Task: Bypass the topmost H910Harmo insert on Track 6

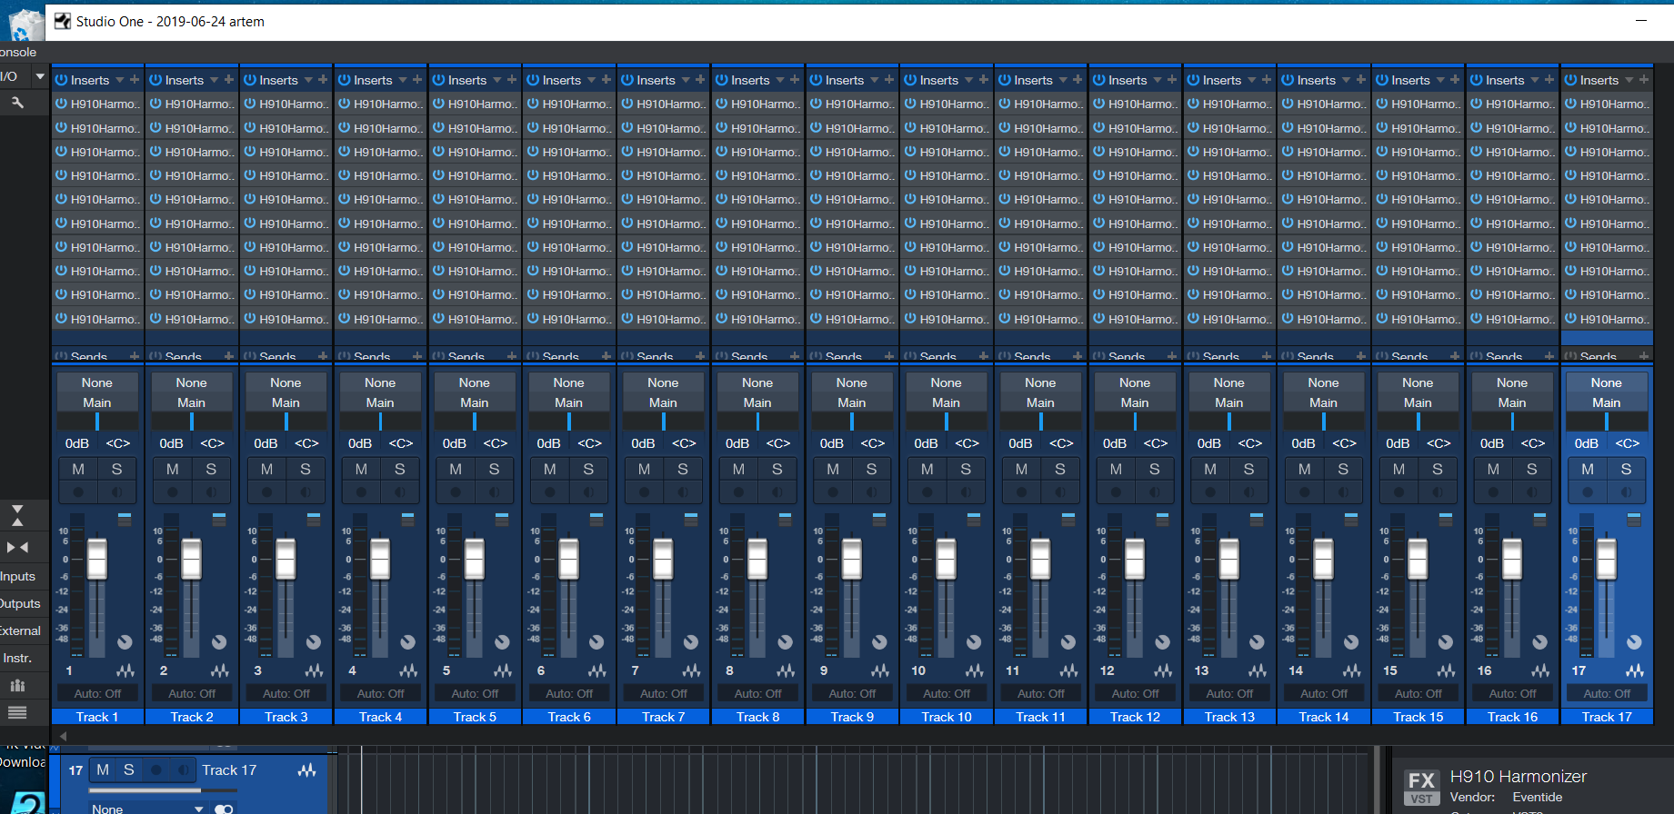Action: pos(533,104)
